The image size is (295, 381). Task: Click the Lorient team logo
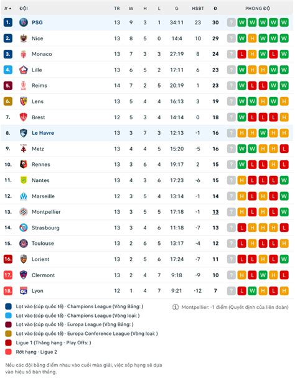point(24,259)
